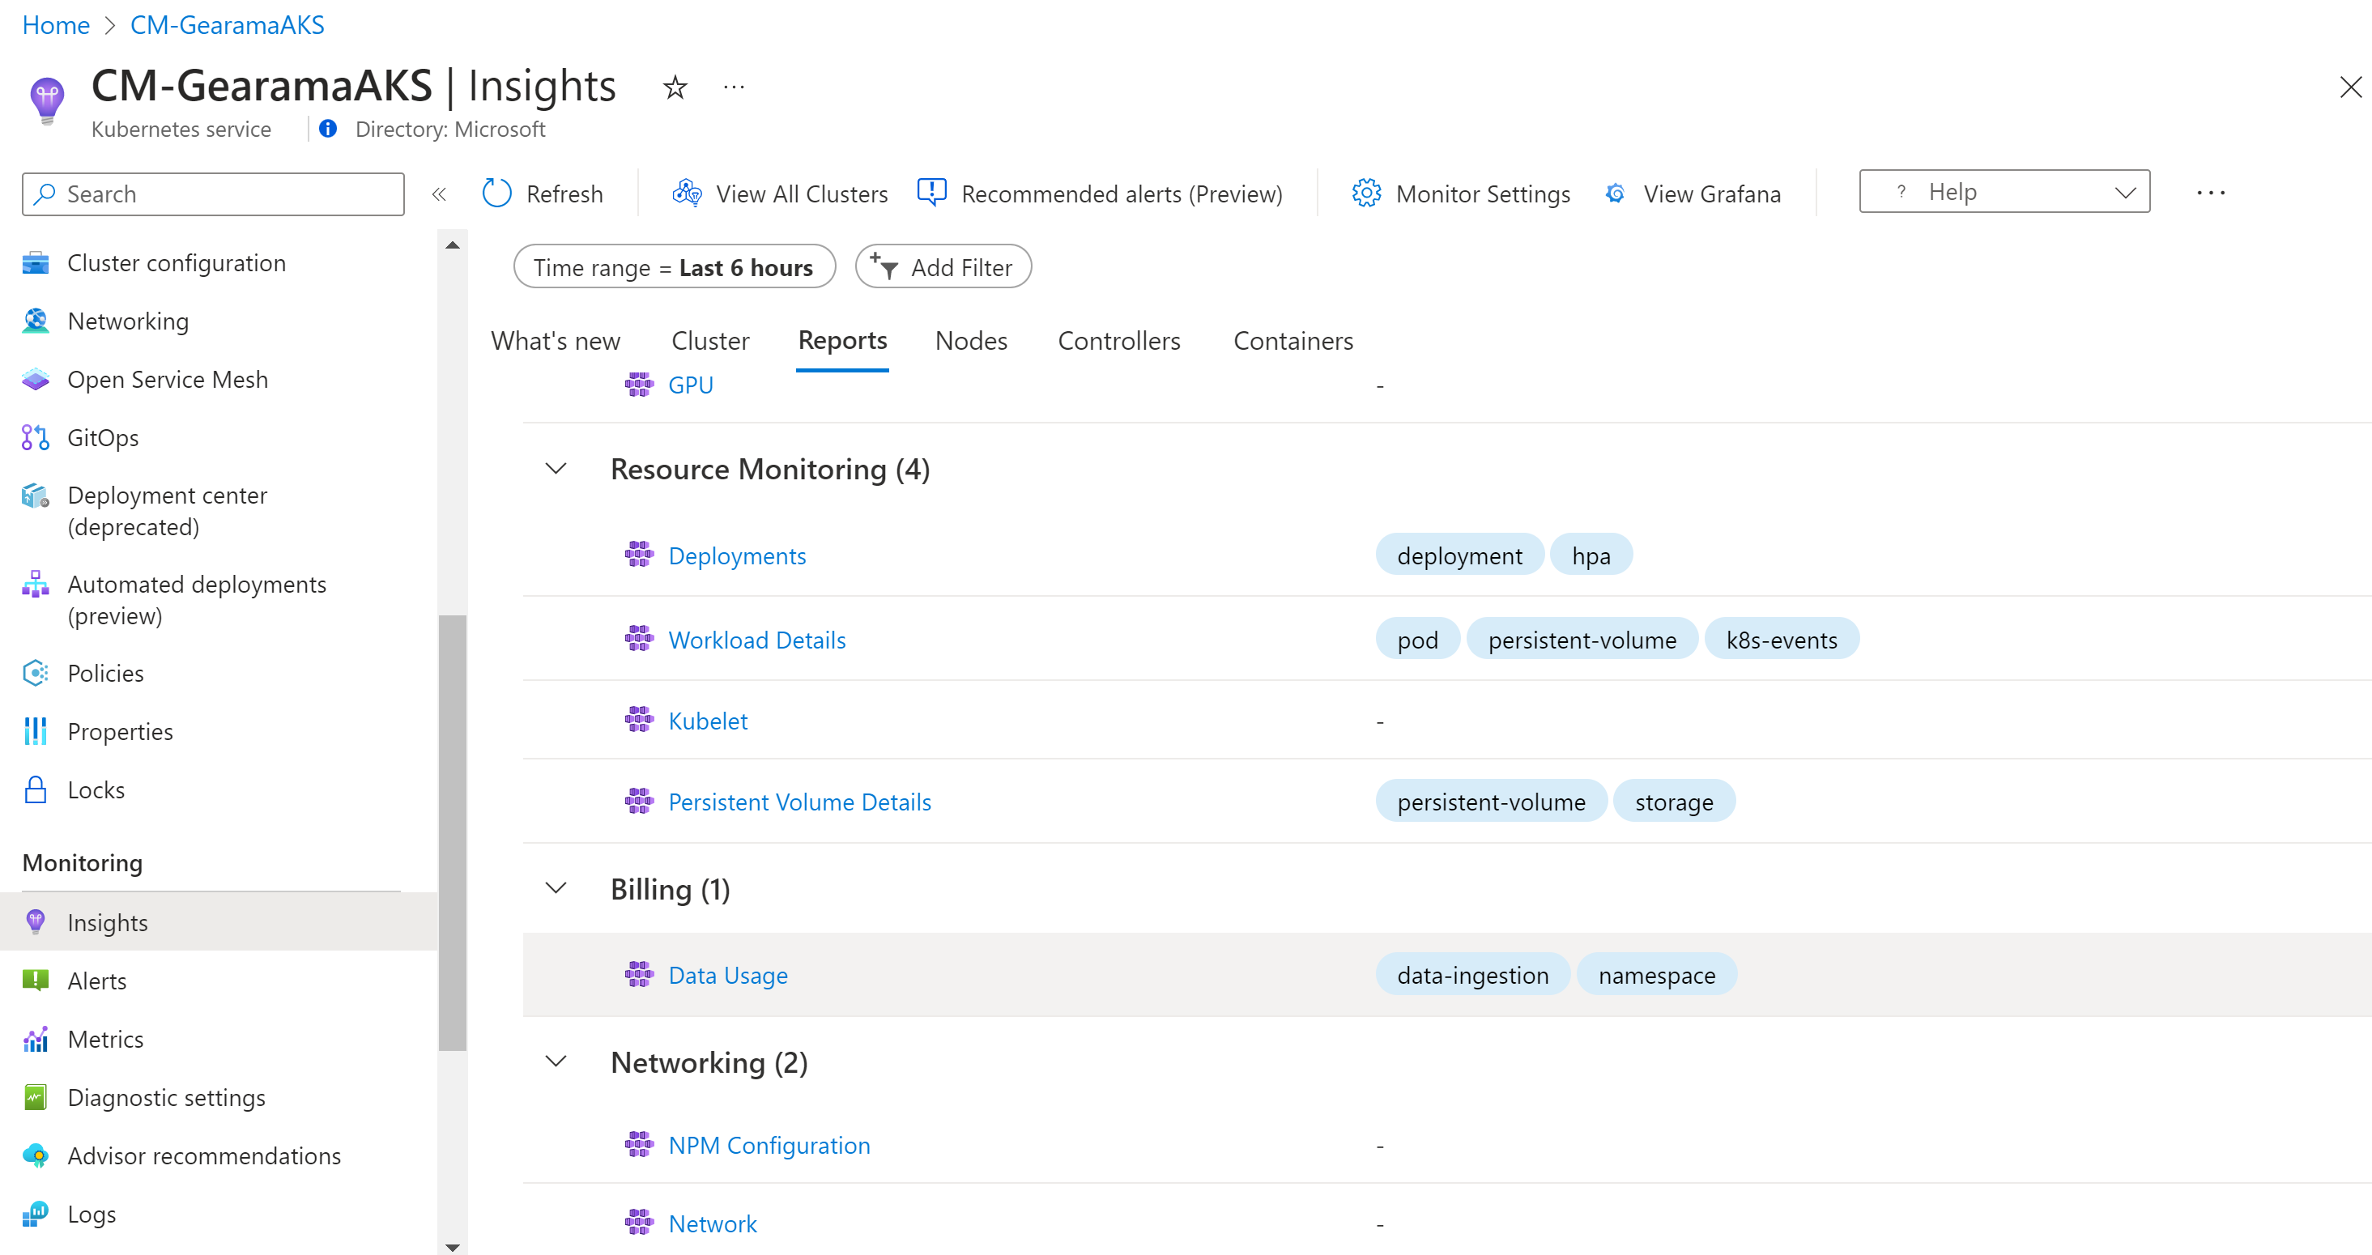Click the Metrics chart icon
Viewport: 2372px width, 1255px height.
tap(35, 1040)
